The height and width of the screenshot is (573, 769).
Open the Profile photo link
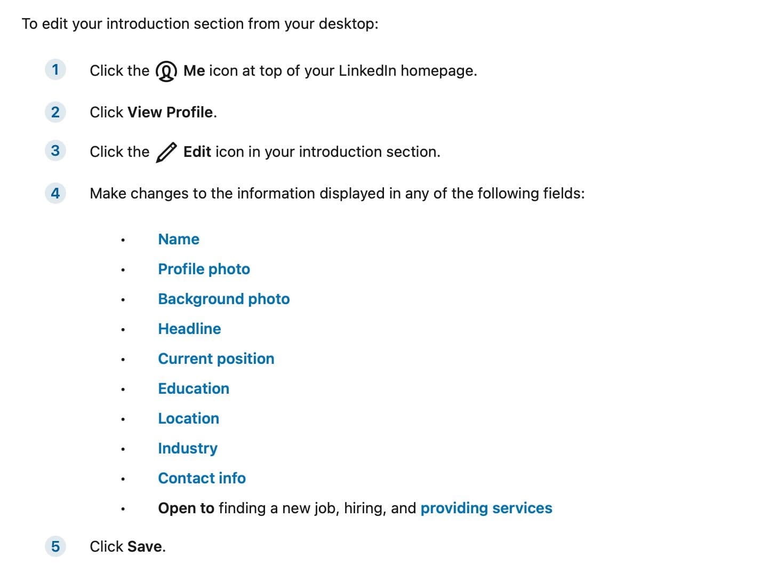click(x=204, y=269)
